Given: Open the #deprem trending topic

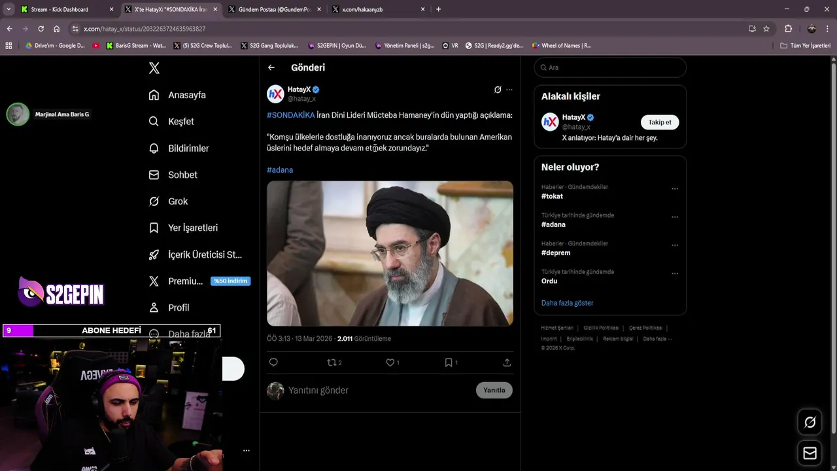Looking at the screenshot, I should click(x=556, y=253).
